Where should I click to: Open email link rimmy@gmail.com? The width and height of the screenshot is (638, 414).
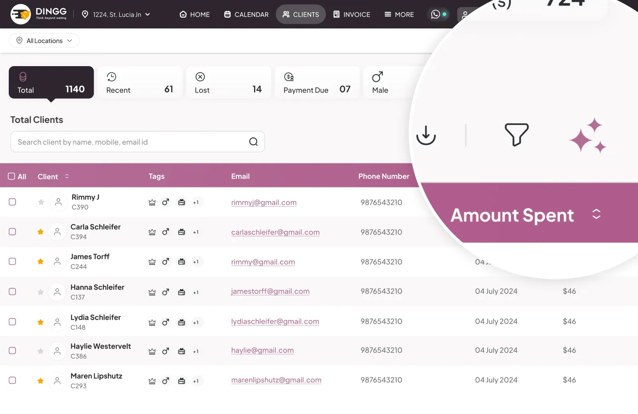coord(263,262)
